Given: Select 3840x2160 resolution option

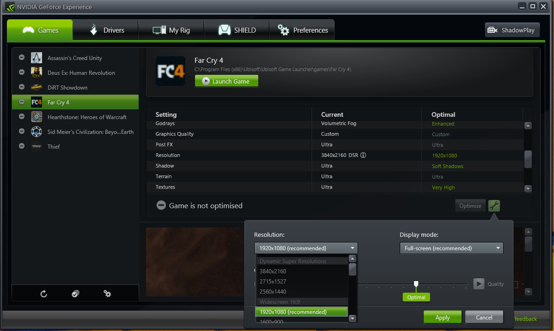Looking at the screenshot, I should 302,271.
